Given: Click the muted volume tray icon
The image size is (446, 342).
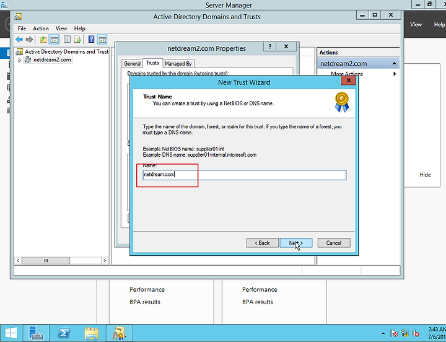Looking at the screenshot, I should 416,333.
